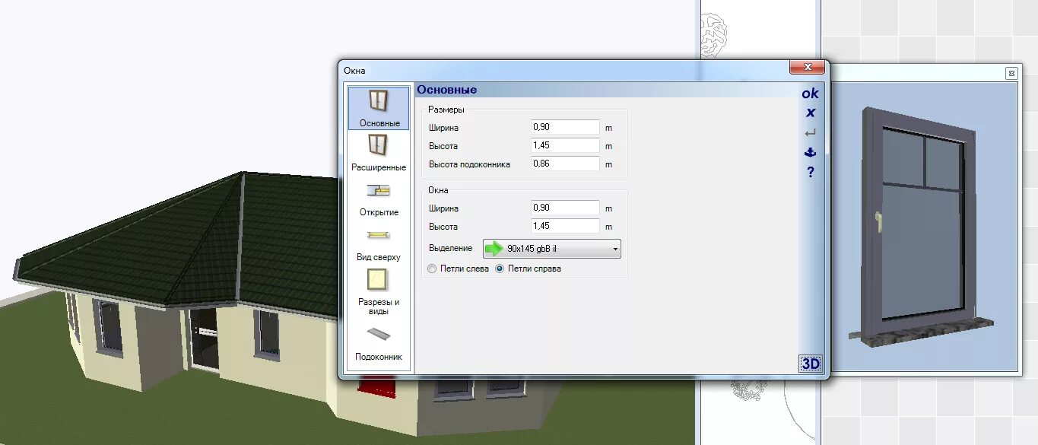Click the Ширина field under Окна group
Screen dimensions: 1038x445
click(565, 208)
